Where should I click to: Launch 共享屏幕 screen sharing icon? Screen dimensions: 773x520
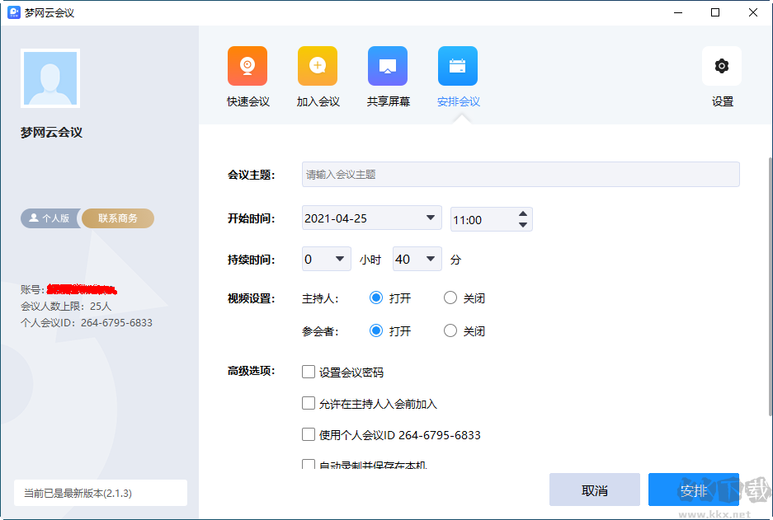[x=388, y=66]
